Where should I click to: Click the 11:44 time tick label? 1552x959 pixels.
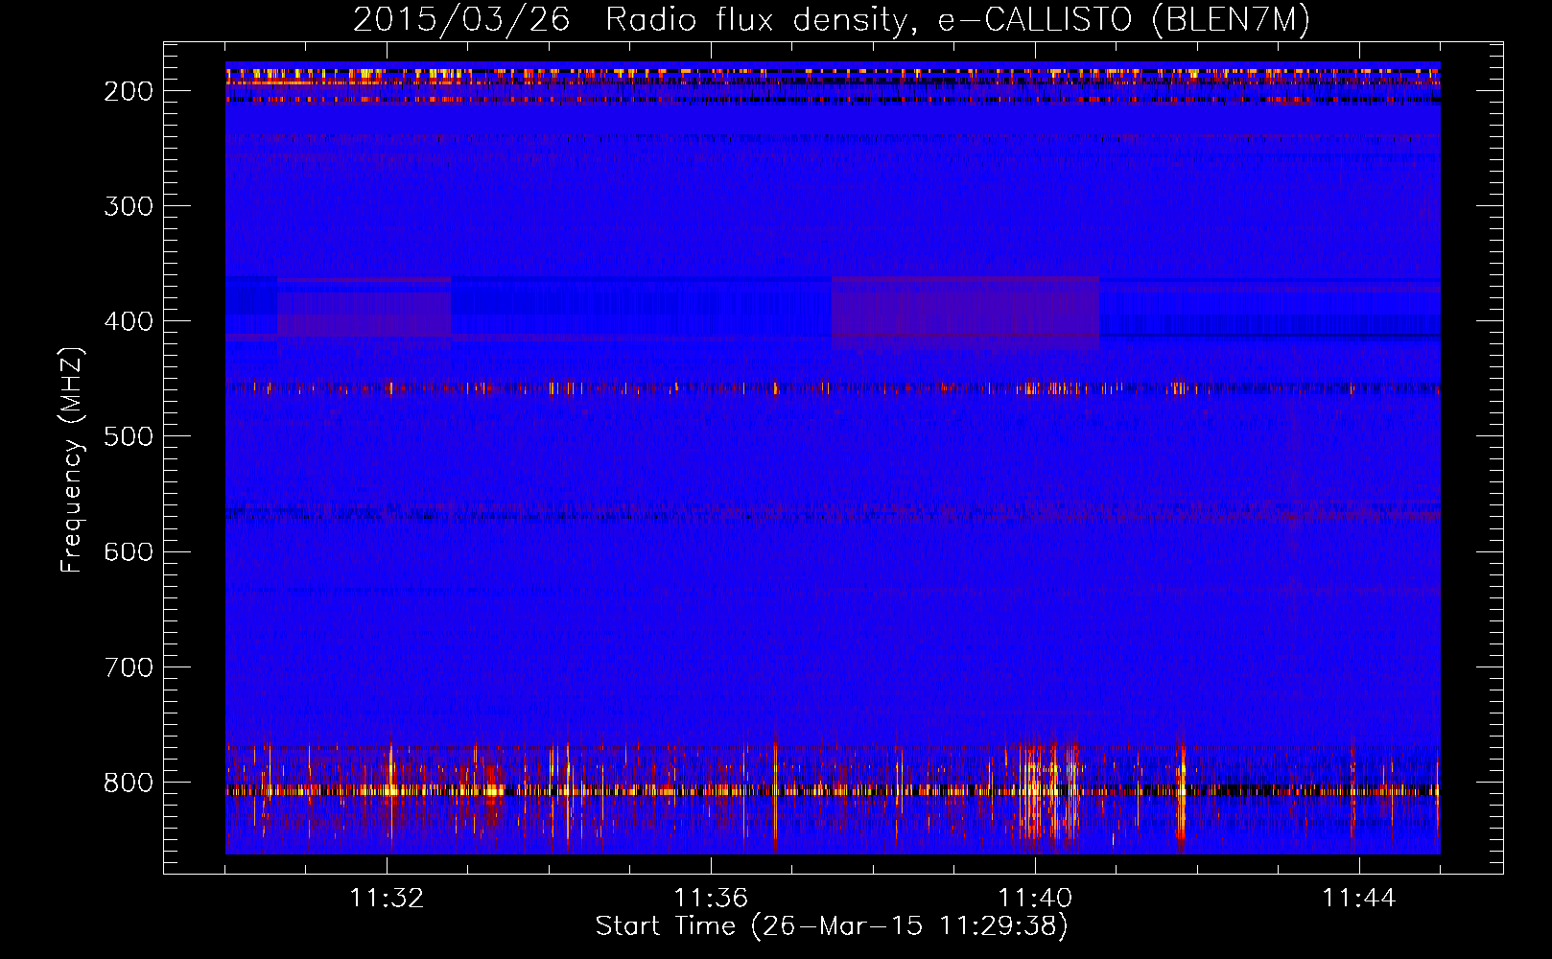pyautogui.click(x=1359, y=899)
